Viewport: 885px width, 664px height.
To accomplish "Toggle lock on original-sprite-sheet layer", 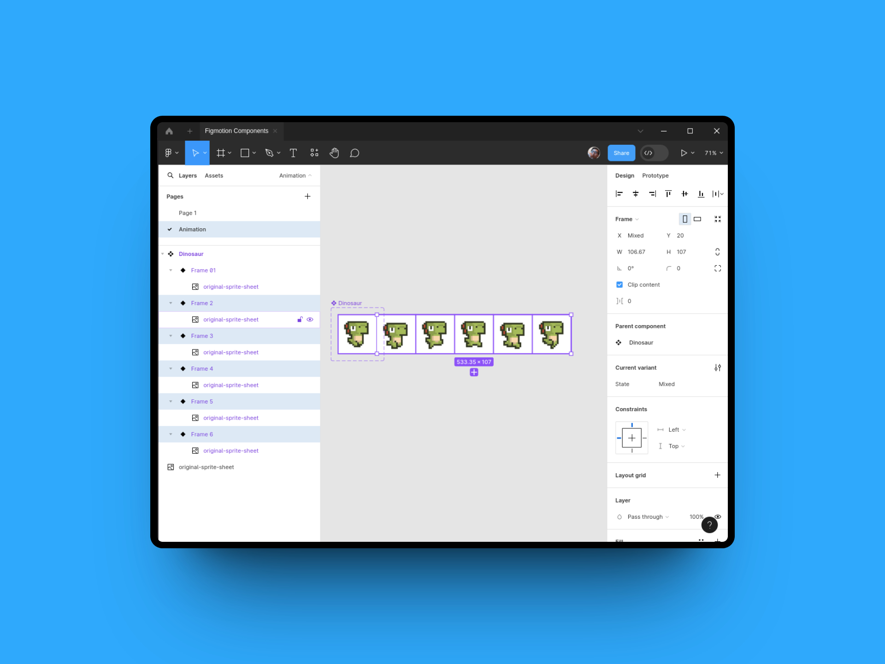I will pos(299,320).
